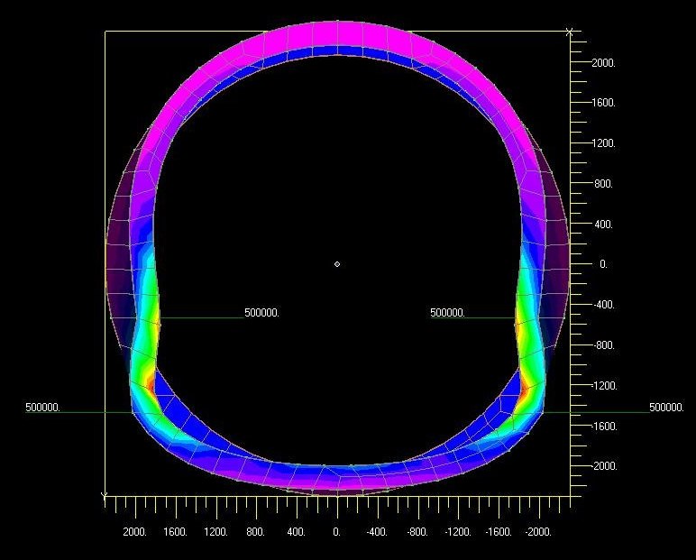Select vertical axis label 2000.
The width and height of the screenshot is (696, 560).
click(x=603, y=62)
